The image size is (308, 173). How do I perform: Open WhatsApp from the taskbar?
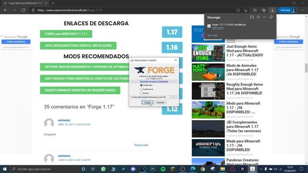pos(103,169)
